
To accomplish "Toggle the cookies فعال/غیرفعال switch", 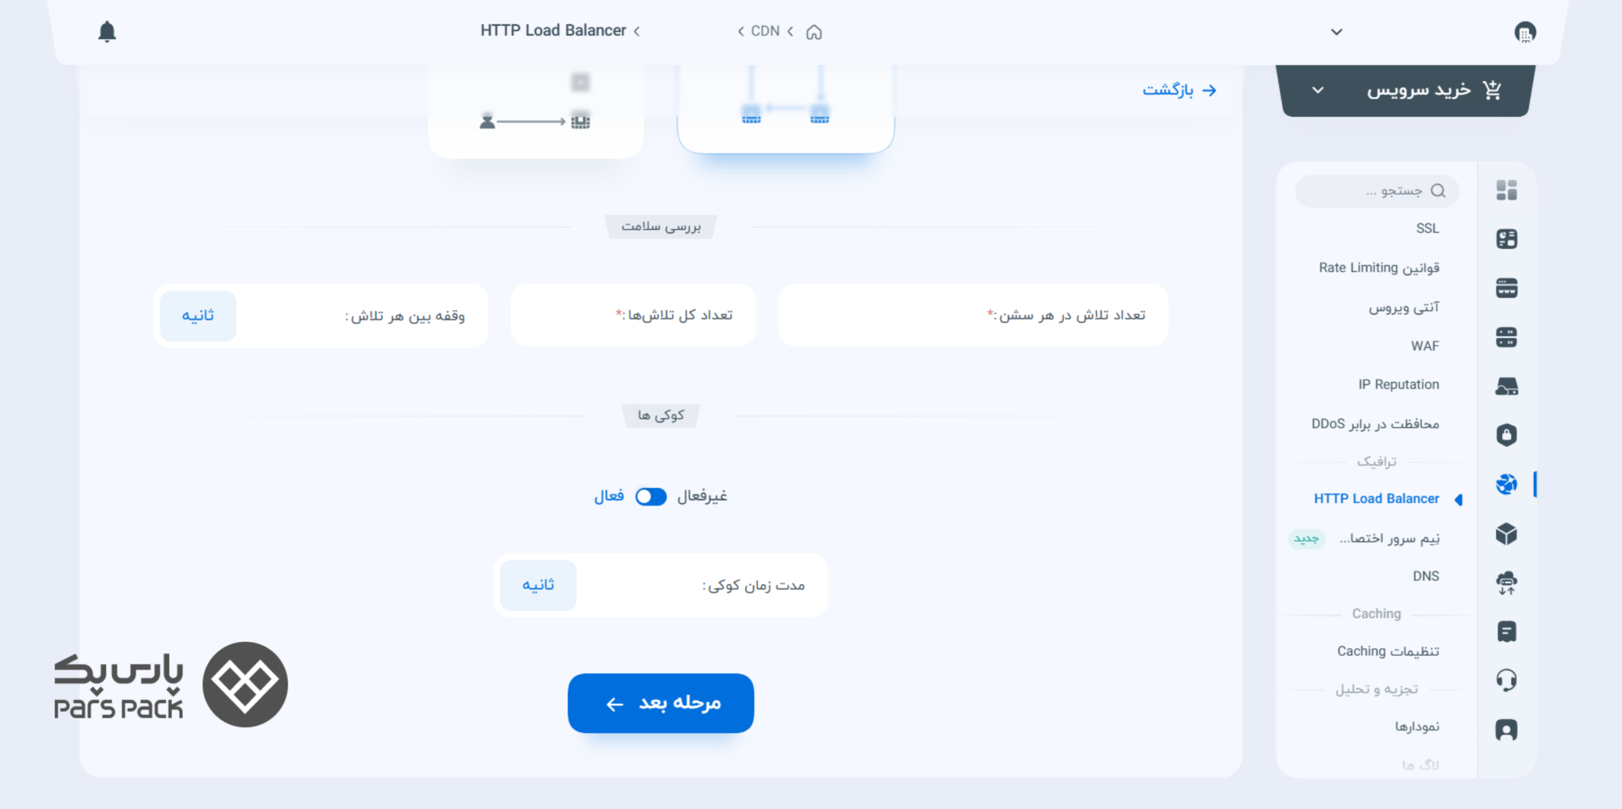I will coord(651,496).
